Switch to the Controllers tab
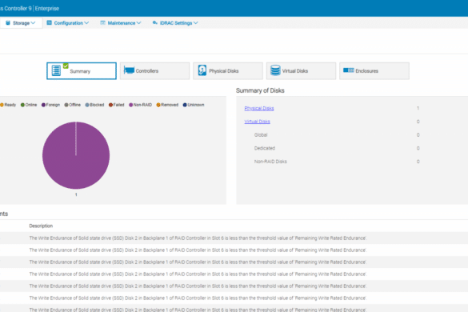Image resolution: width=468 pixels, height=312 pixels. pyautogui.click(x=154, y=70)
